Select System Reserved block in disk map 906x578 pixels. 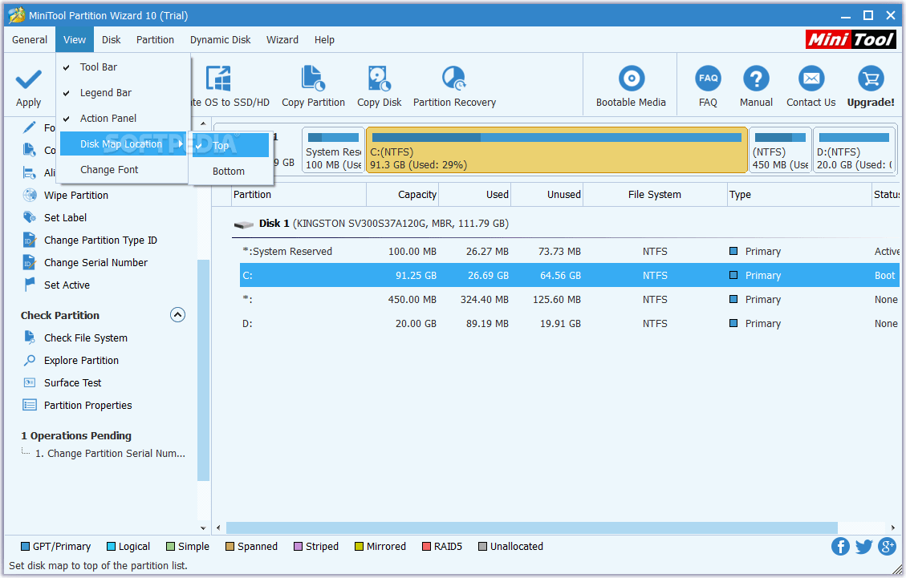(333, 150)
